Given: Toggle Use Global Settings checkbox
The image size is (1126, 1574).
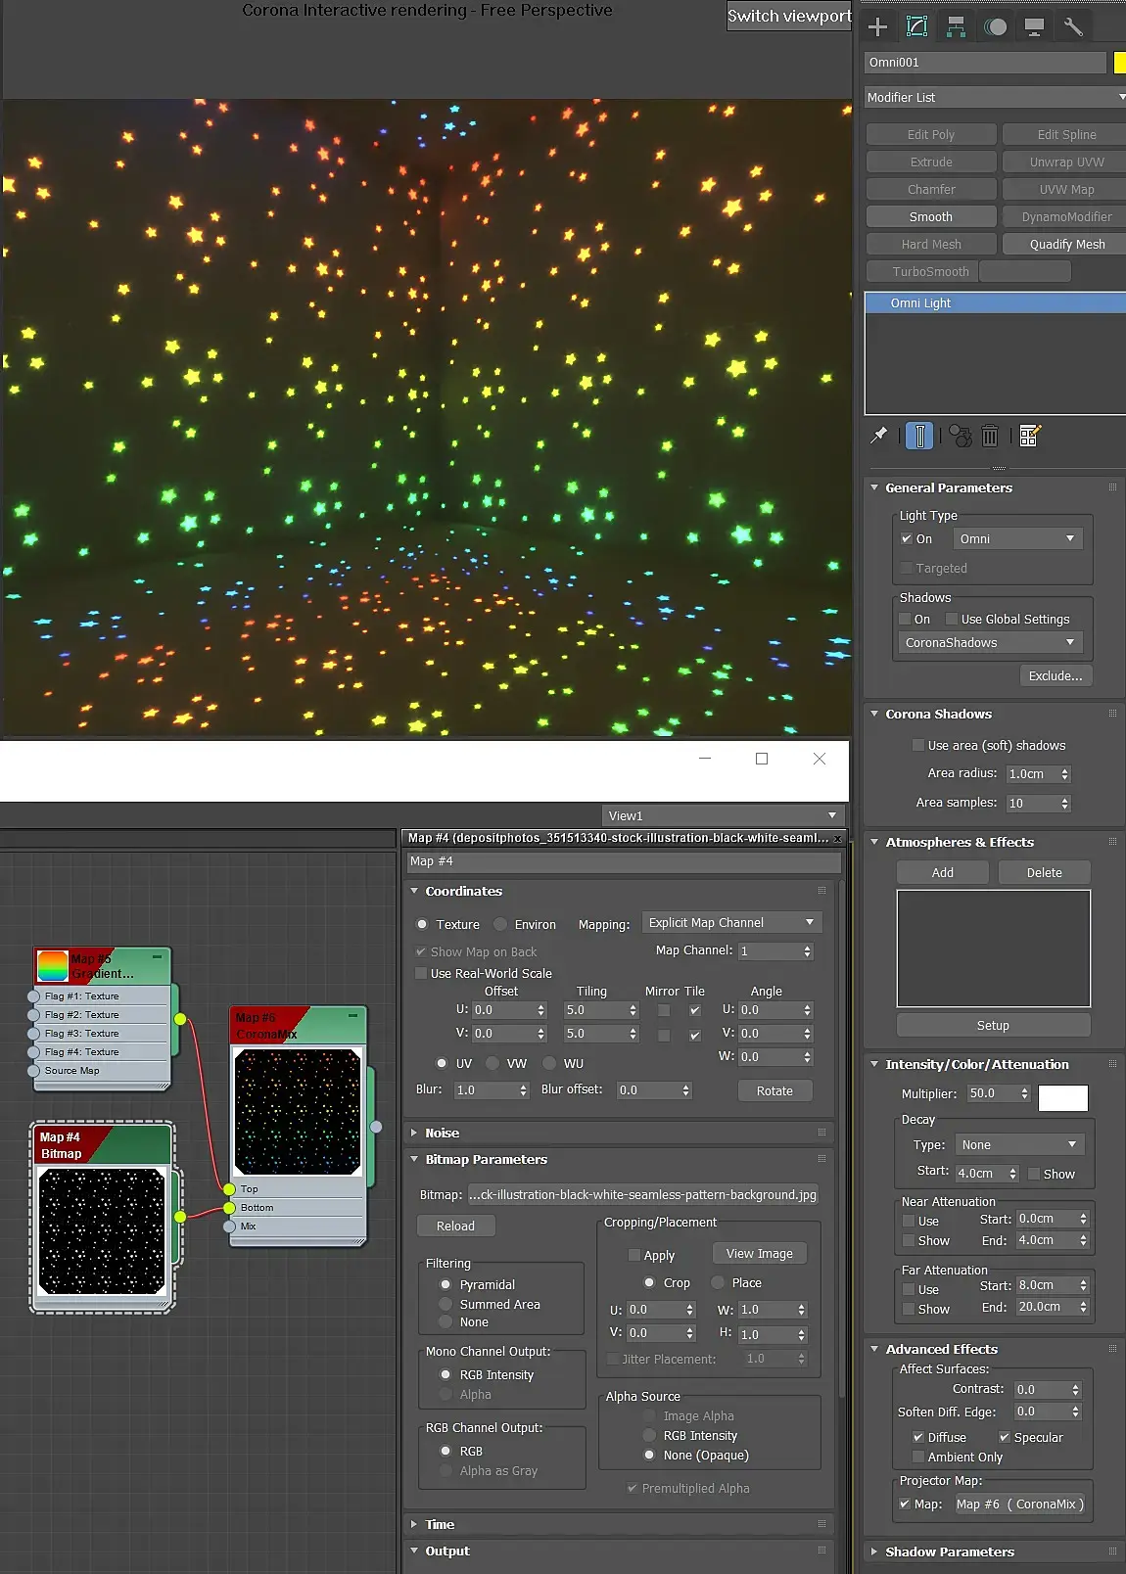Looking at the screenshot, I should point(952,619).
